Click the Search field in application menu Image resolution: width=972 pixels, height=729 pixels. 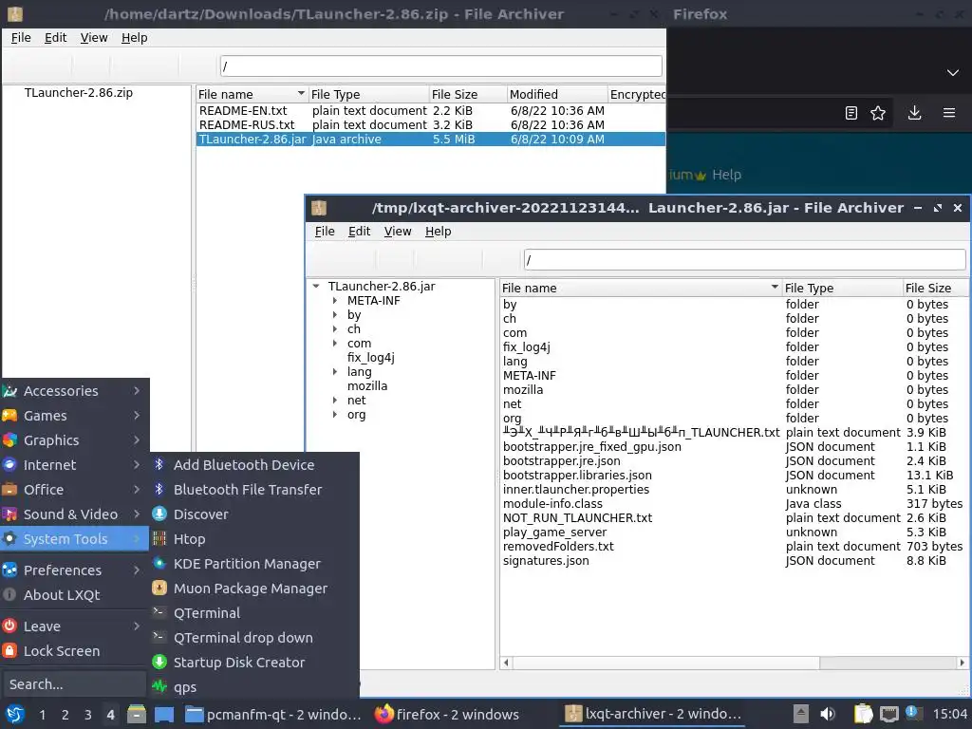[74, 684]
